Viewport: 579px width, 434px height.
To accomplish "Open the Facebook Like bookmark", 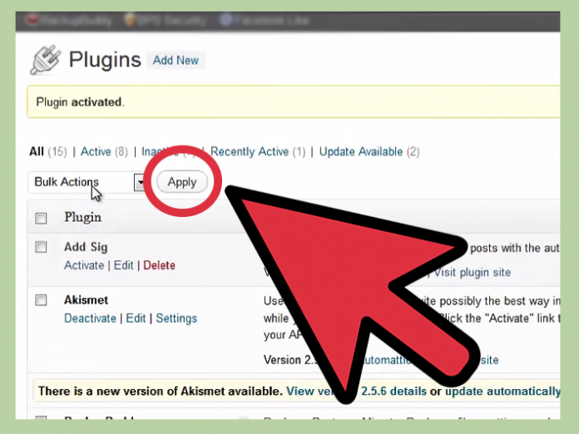I will pyautogui.click(x=225, y=17).
